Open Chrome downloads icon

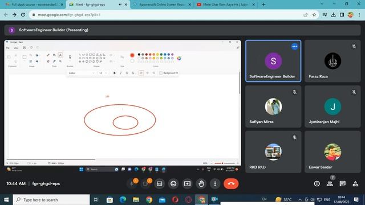[333, 15]
